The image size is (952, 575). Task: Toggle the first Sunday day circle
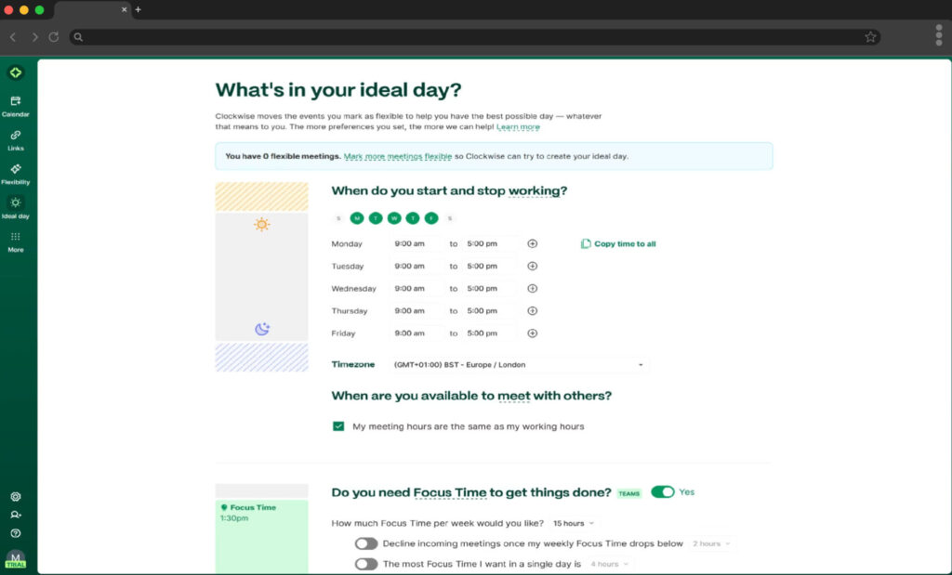pos(338,218)
